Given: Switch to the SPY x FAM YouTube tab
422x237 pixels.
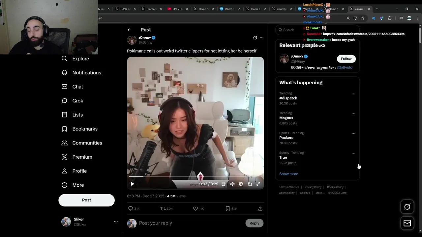Looking at the screenshot, I should click(x=176, y=9).
